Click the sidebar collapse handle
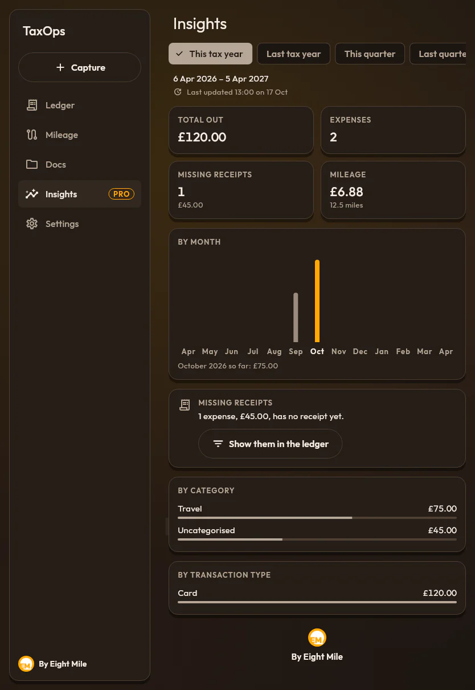Image resolution: width=475 pixels, height=690 pixels. click(167, 526)
